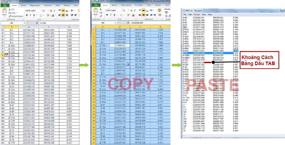Click Format Painter brush in MOC.xls Excel window
285x145 pixels.
101,16
